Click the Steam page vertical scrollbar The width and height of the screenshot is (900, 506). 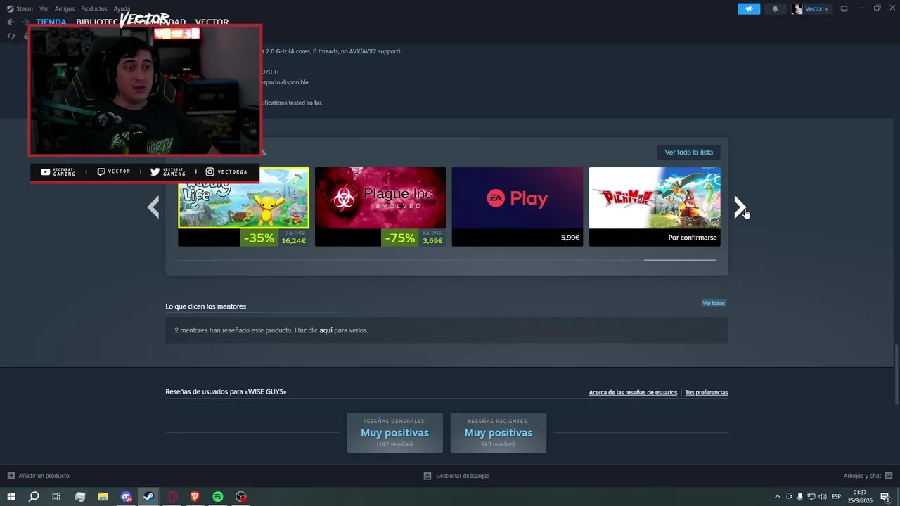click(x=896, y=375)
